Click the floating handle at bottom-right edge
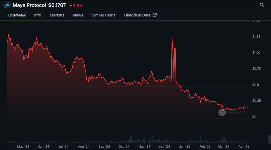 tap(269, 139)
